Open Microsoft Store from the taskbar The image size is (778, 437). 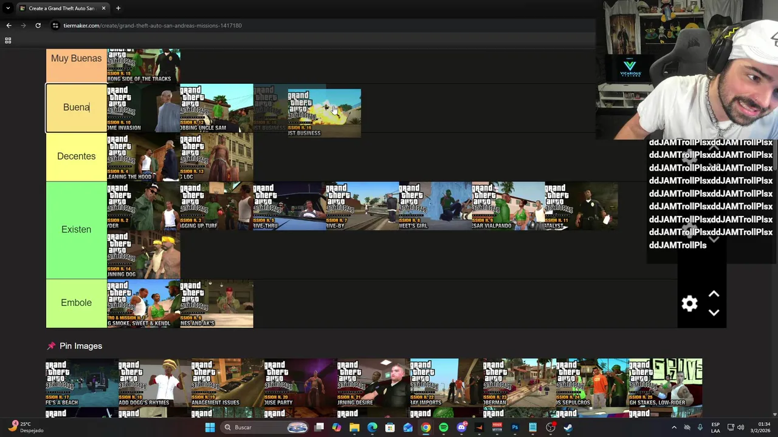click(390, 427)
